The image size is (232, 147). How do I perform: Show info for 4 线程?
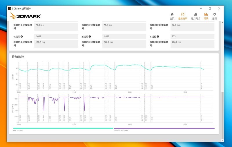tap(21, 36)
